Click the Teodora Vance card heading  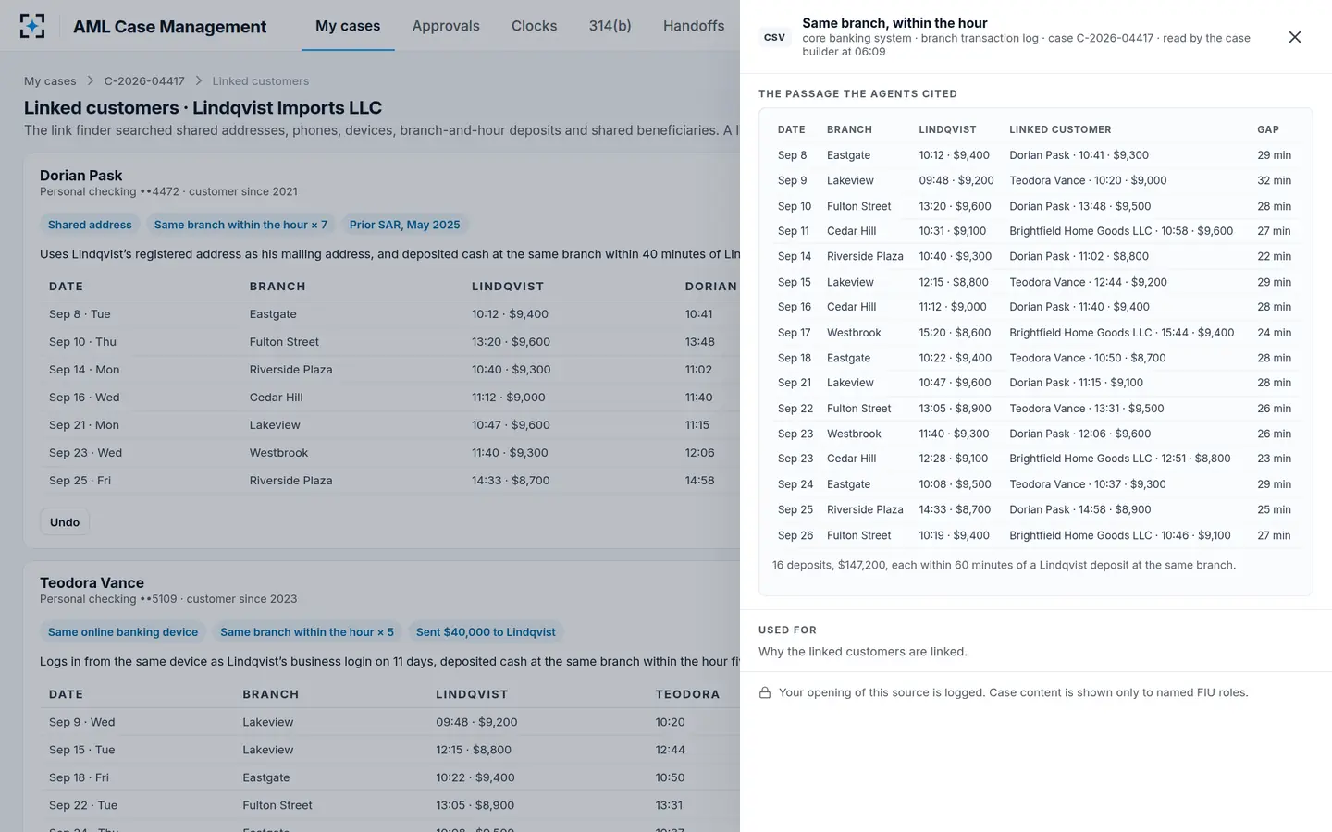pyautogui.click(x=92, y=583)
